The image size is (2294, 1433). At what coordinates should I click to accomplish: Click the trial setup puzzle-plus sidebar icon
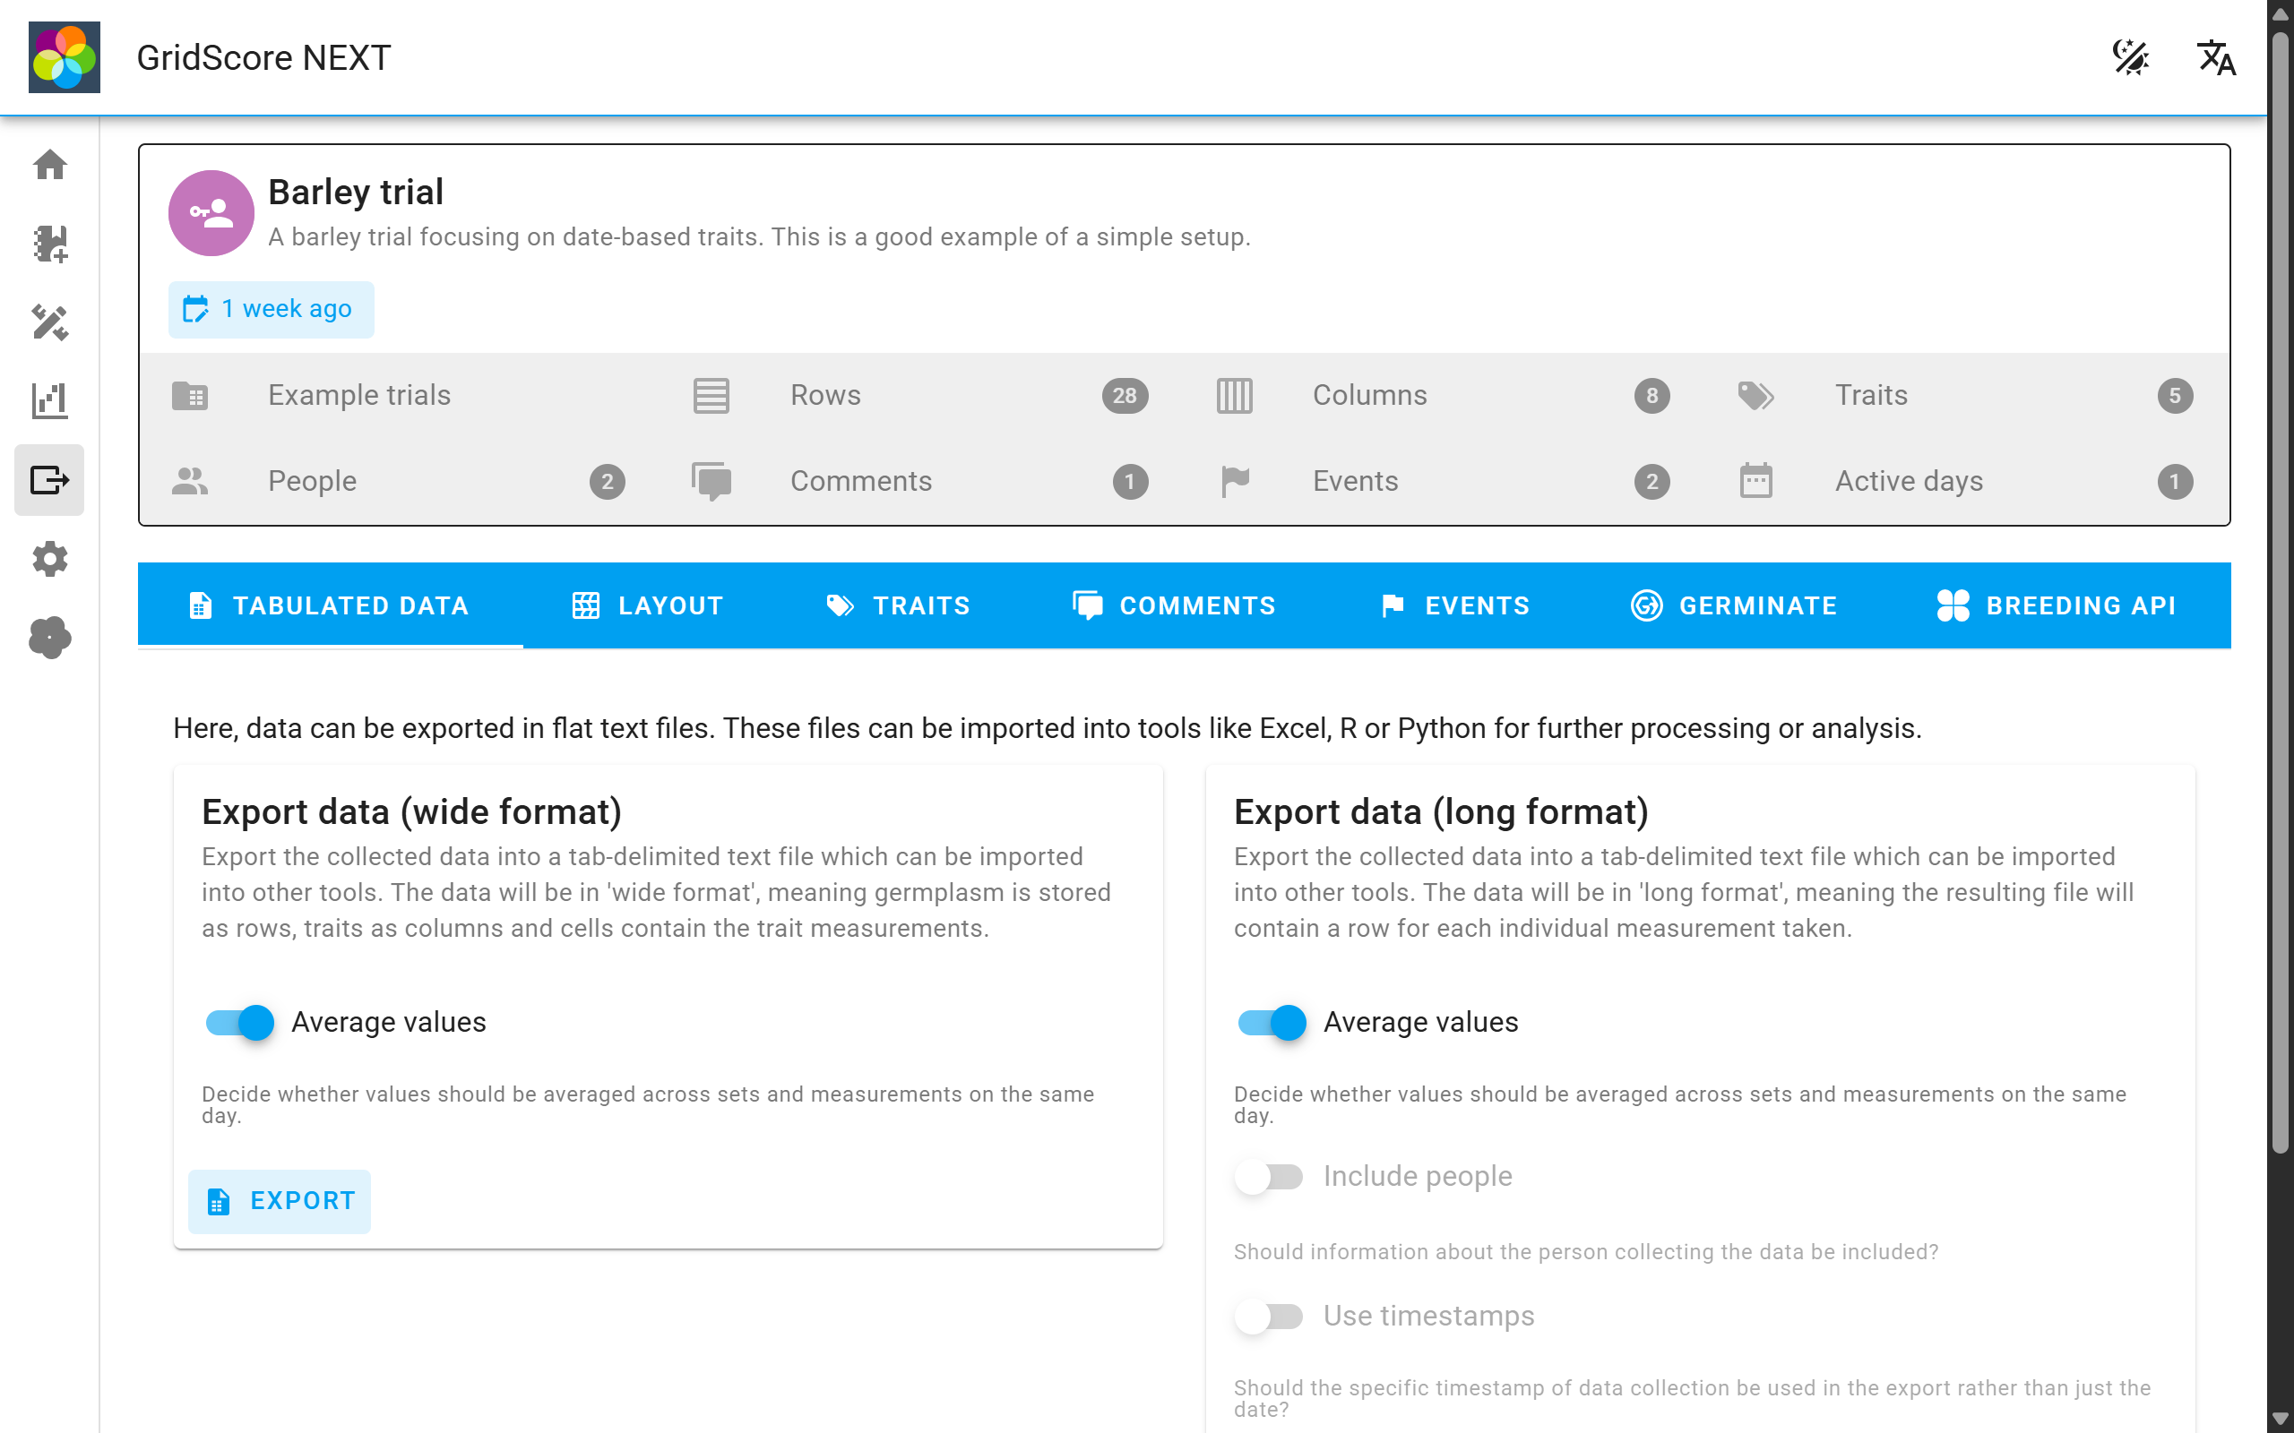(49, 244)
